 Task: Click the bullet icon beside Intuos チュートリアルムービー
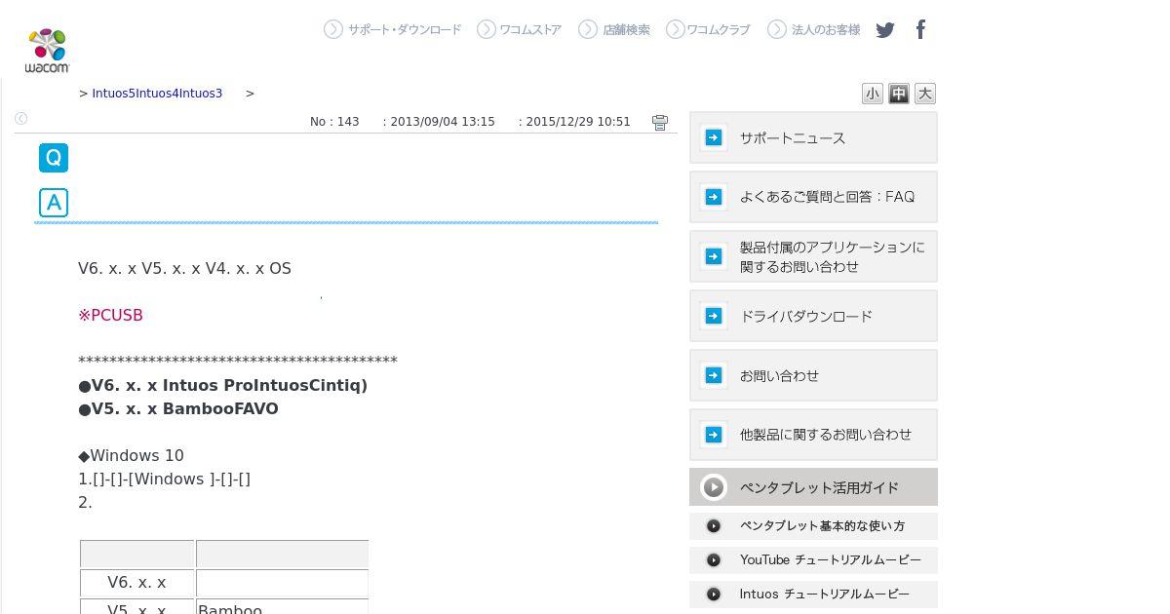coord(714,595)
